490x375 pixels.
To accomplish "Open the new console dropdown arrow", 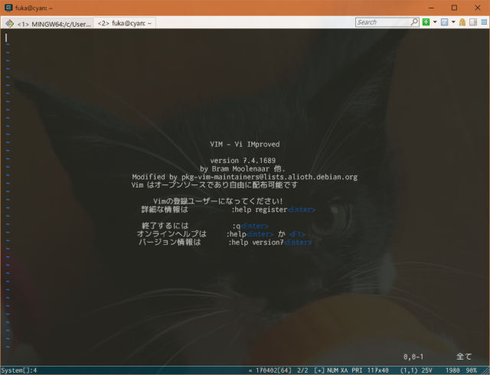I will (x=435, y=22).
